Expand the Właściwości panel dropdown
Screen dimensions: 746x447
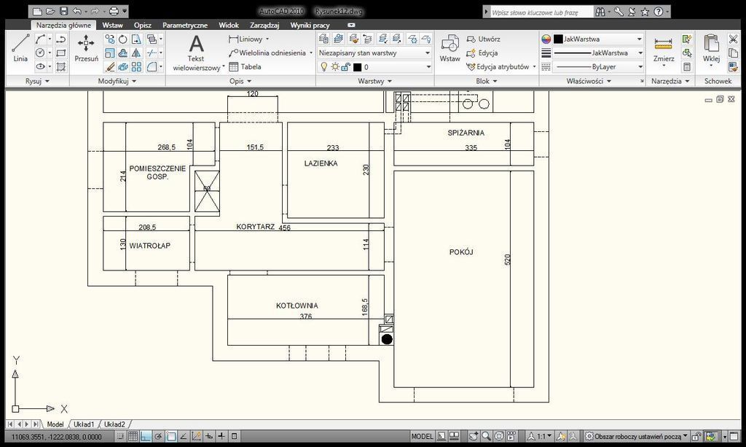point(589,81)
